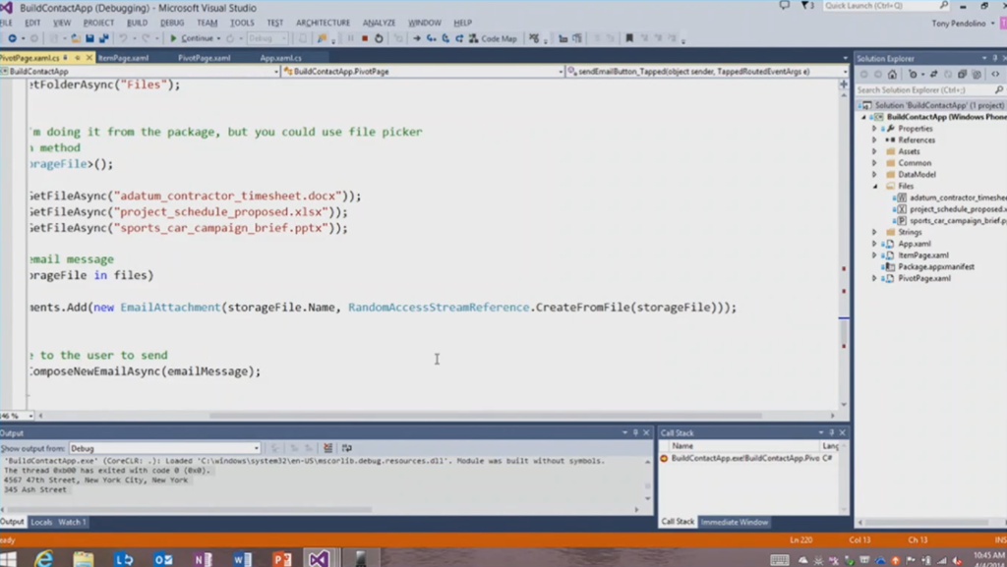Collapse the Files folder

[x=874, y=186]
